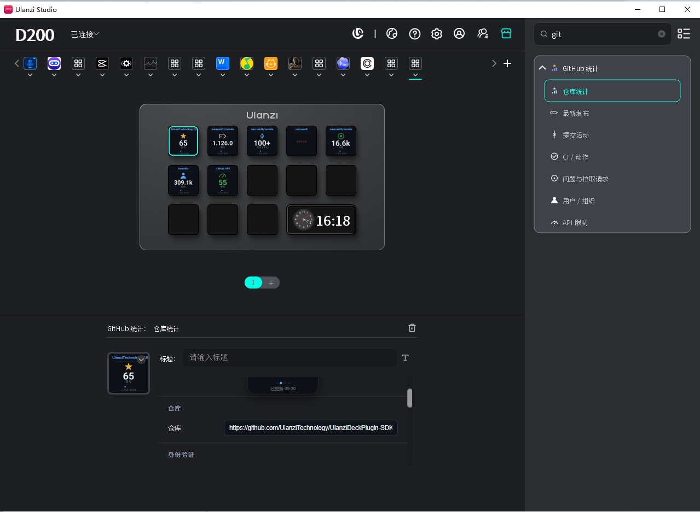Open chevron under the blue robot profile

(x=30, y=75)
